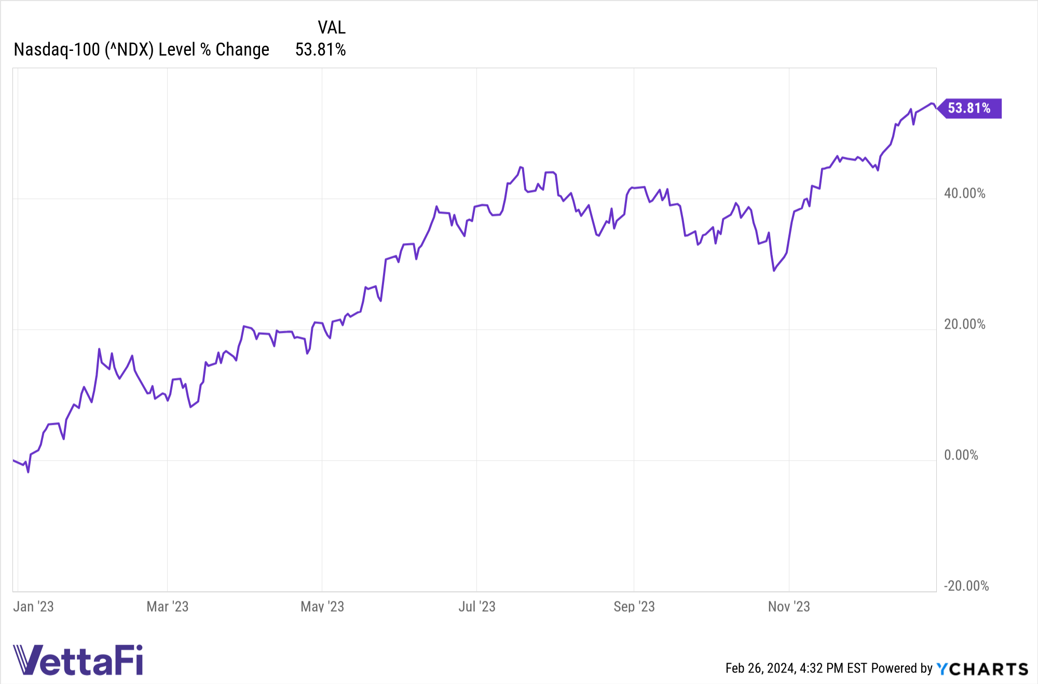The width and height of the screenshot is (1038, 684).
Task: Click the May '23 x-axis label
Action: coord(322,606)
